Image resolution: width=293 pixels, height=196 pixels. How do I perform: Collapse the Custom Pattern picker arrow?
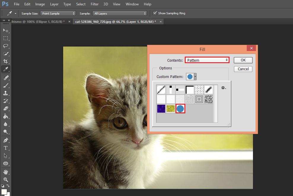pos(195,77)
